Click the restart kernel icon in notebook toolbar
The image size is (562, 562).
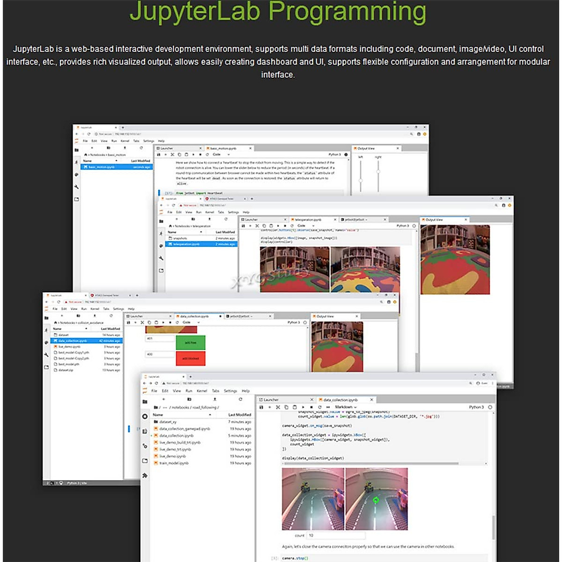320,407
